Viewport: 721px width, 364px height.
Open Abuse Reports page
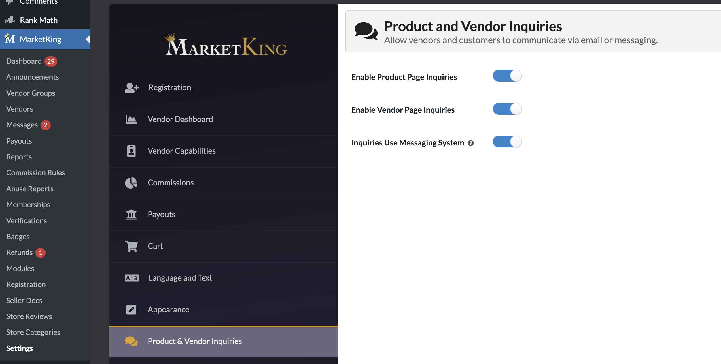[30, 189]
